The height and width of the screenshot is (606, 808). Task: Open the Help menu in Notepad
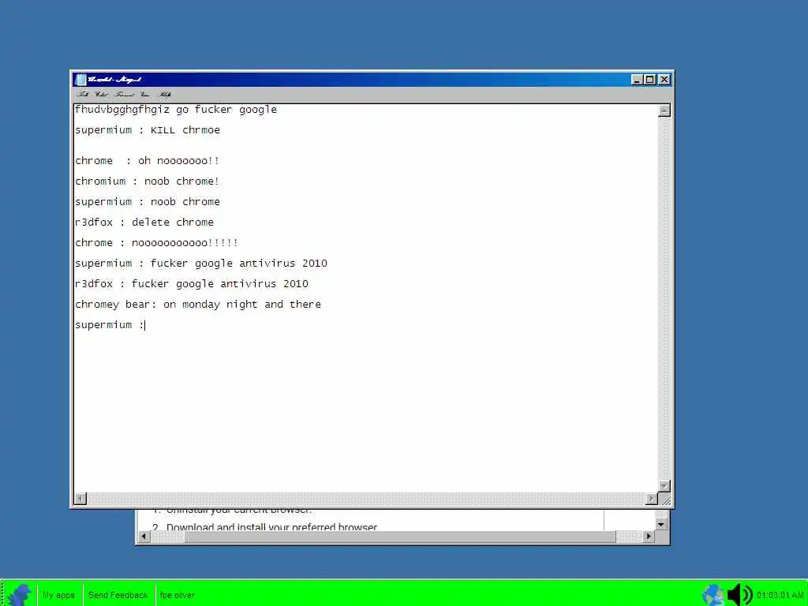(x=164, y=95)
